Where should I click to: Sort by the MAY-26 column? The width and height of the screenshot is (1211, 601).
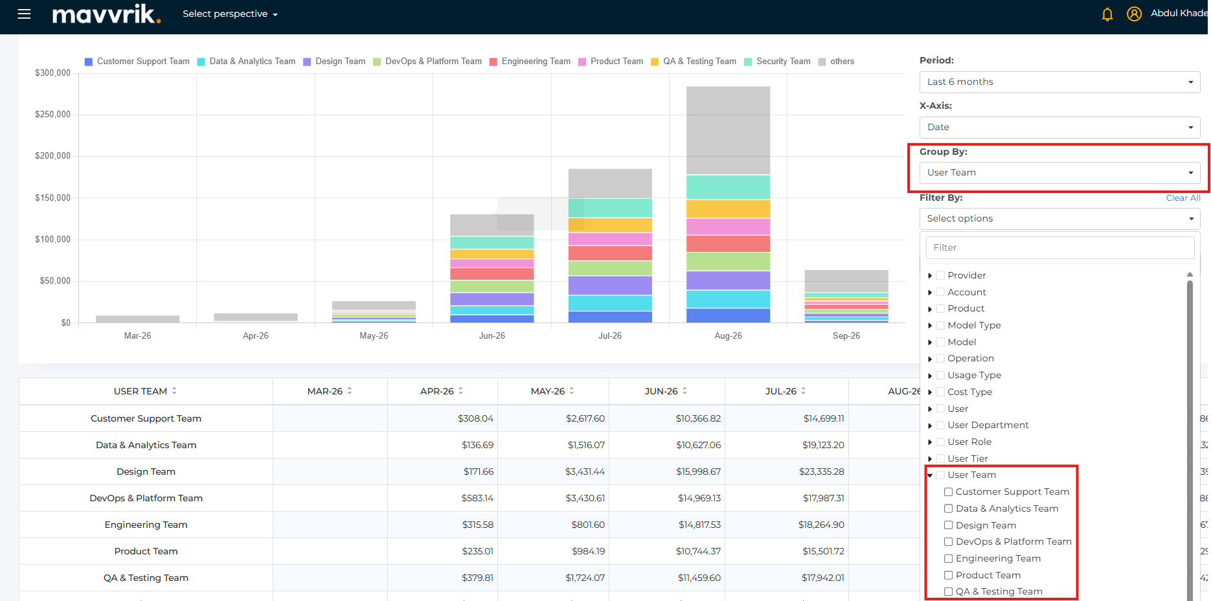[572, 391]
